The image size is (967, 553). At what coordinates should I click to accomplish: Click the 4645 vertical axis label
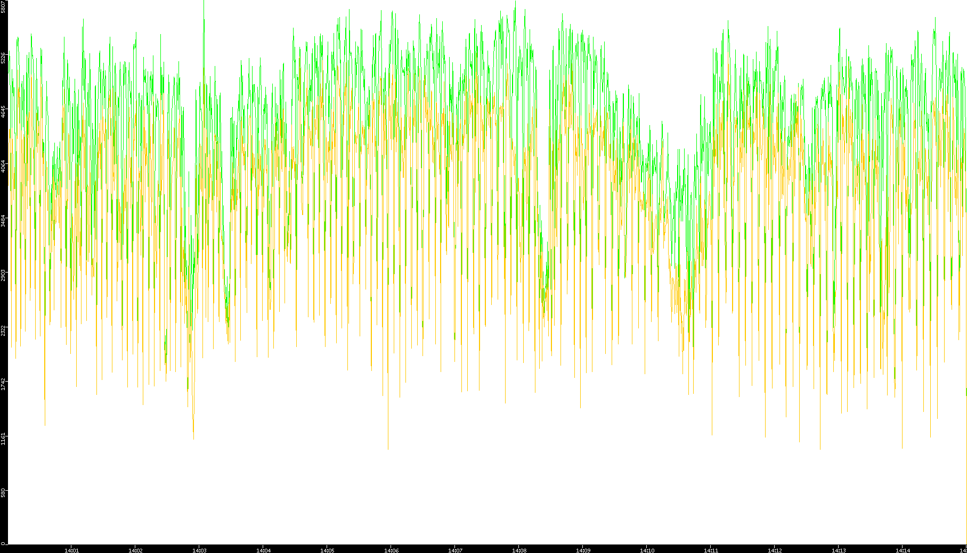[x=4, y=112]
